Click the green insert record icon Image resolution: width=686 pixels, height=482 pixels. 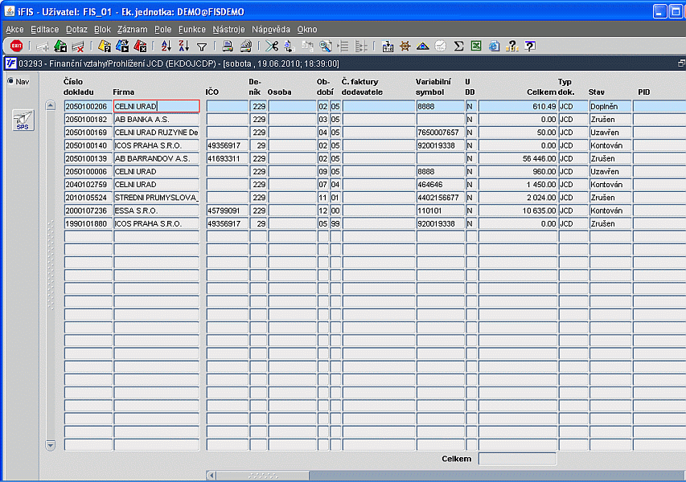pos(60,46)
